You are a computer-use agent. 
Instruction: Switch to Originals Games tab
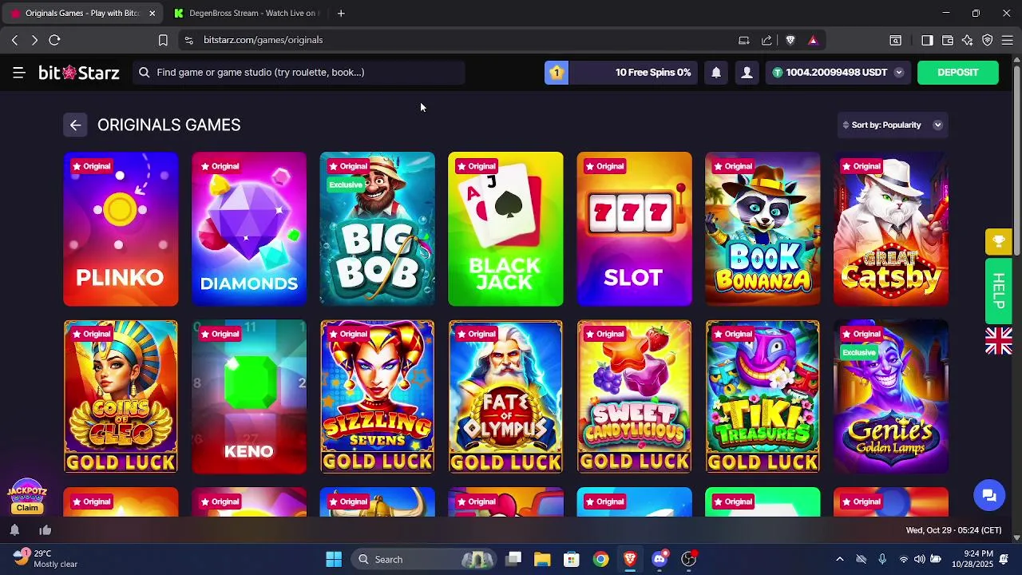coord(82,14)
